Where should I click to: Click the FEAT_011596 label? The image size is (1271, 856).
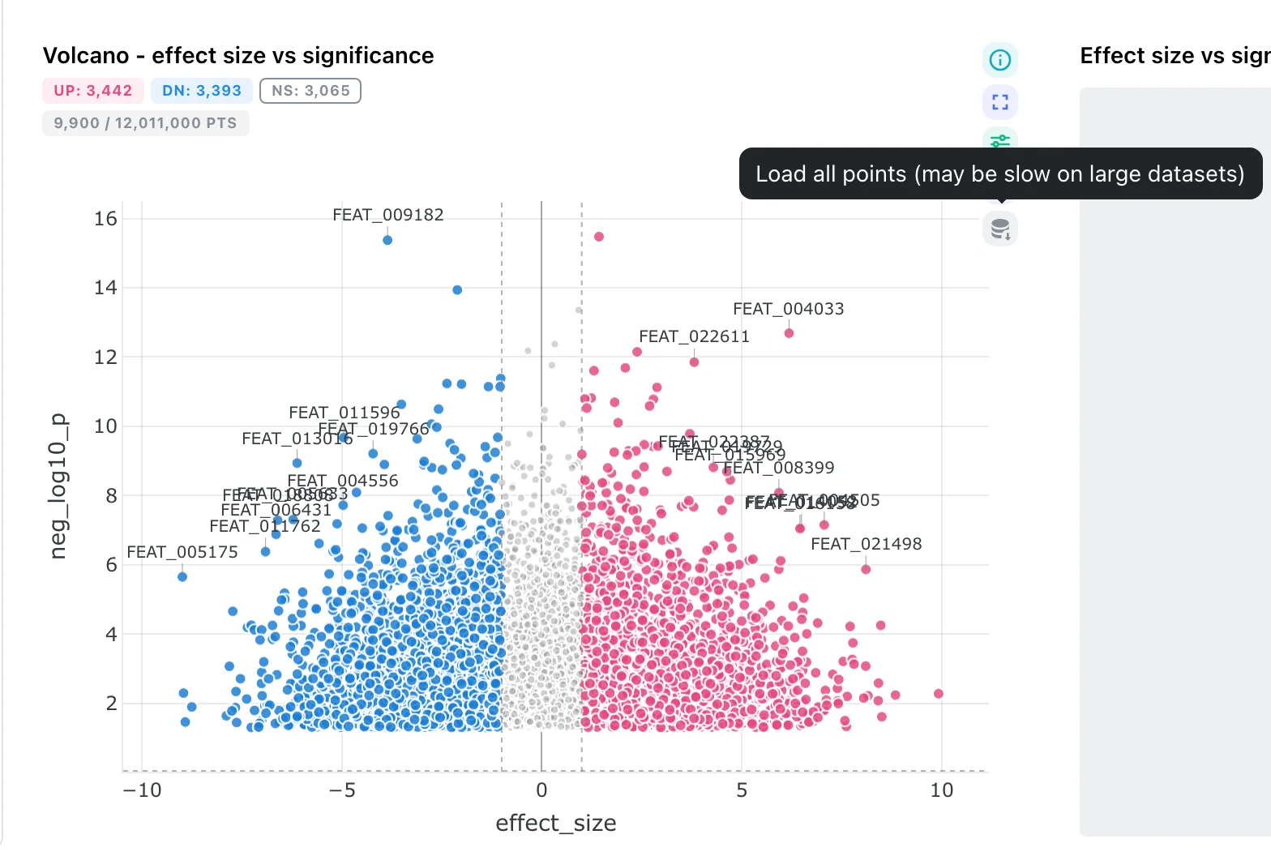(344, 413)
